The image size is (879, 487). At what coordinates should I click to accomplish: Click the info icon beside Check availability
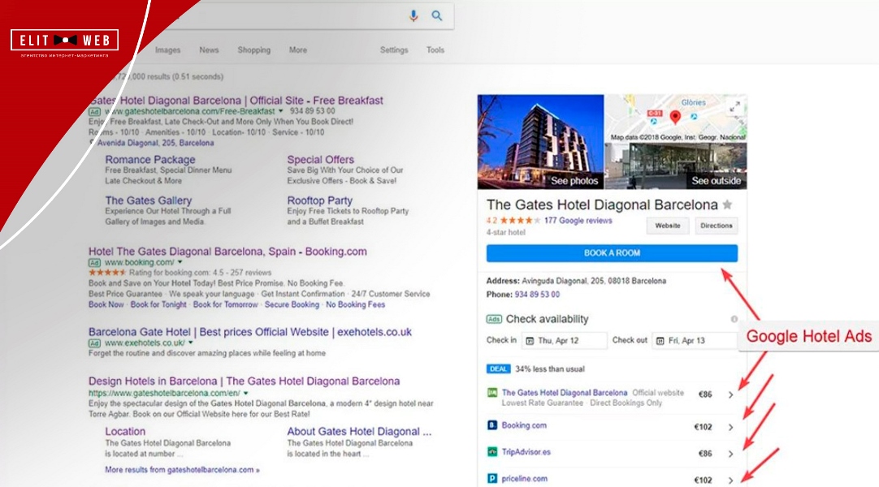click(734, 319)
